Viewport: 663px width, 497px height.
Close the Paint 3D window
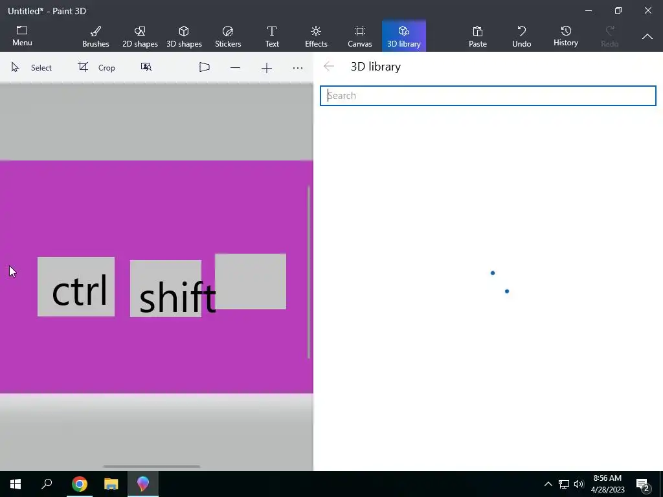647,10
